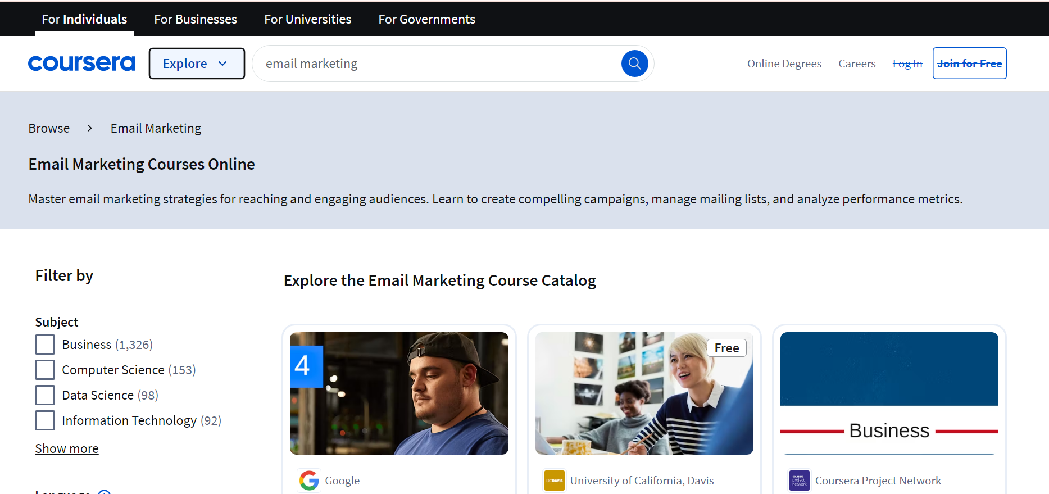1049x494 pixels.
Task: Click the Google logo on first course card
Action: coord(309,481)
